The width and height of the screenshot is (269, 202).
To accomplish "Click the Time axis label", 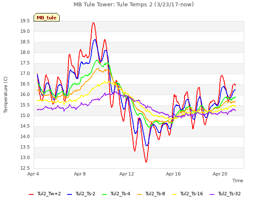I will coord(238,181).
